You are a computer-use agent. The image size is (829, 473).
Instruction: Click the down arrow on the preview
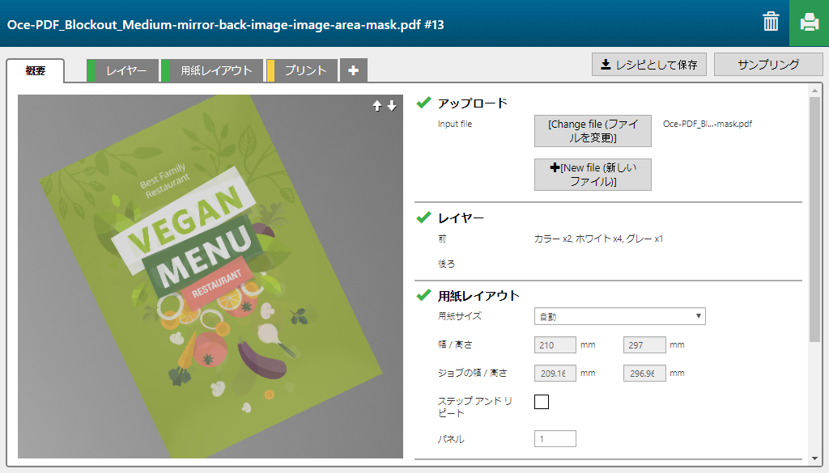(392, 106)
